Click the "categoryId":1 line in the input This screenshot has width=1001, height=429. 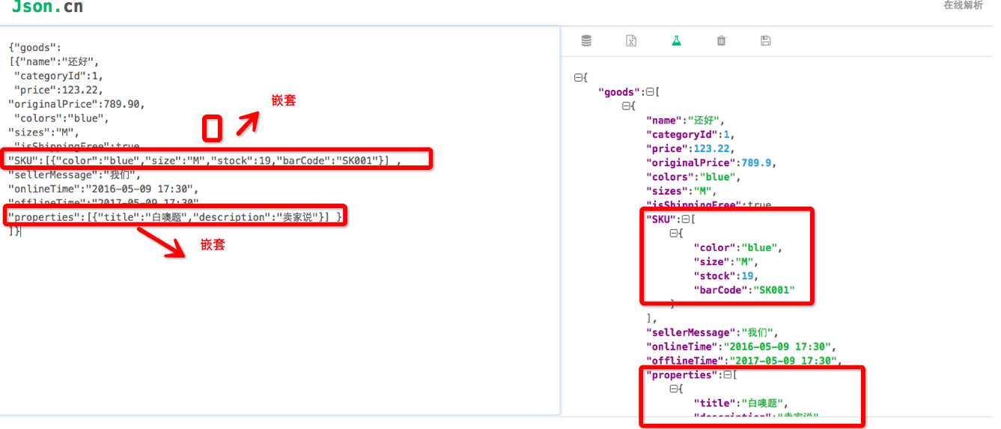point(58,76)
